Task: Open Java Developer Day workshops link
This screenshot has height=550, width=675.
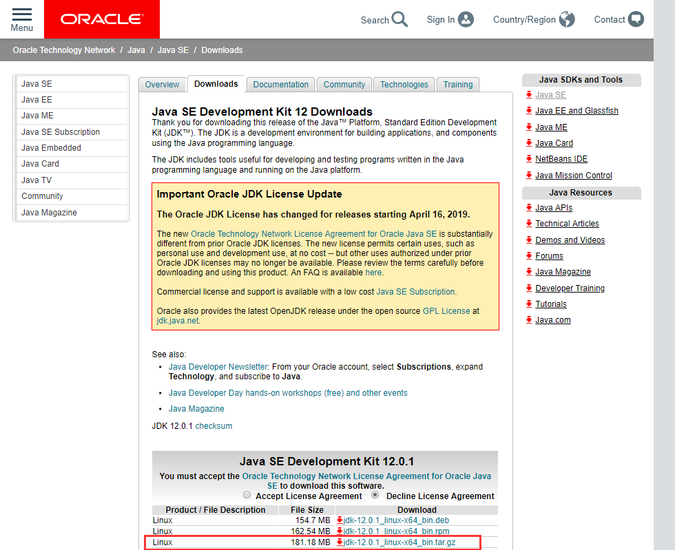Action: point(288,393)
